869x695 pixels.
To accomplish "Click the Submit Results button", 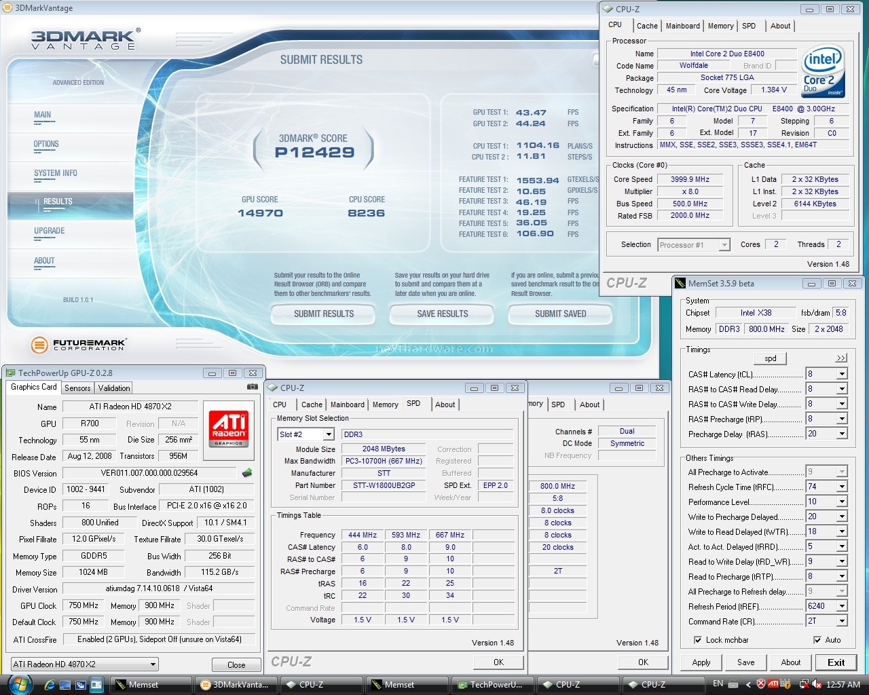I will point(324,314).
